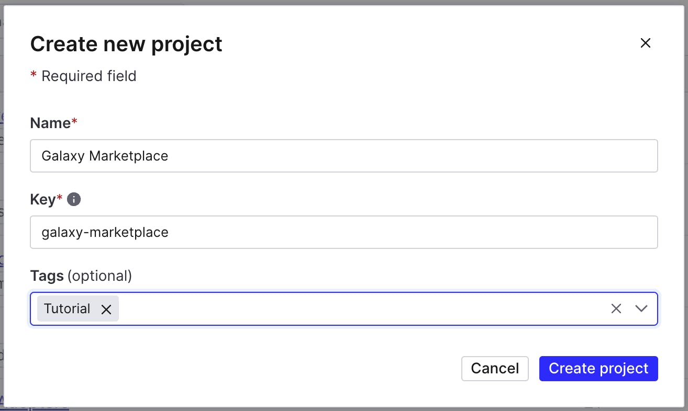Click the red asterisk beside Name
This screenshot has height=411, width=688.
(x=74, y=122)
